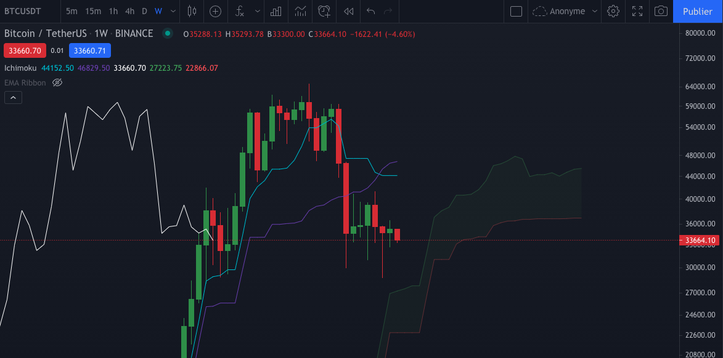Take a chart snapshot with the camera

(661, 11)
